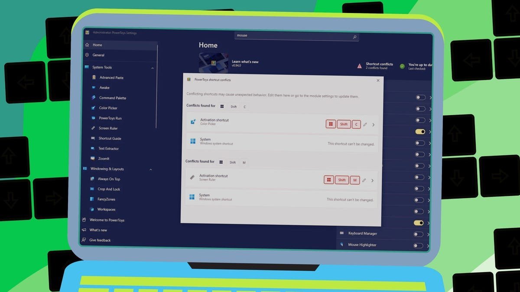Click the search magnifier icon
The width and height of the screenshot is (520, 292).
coord(354,37)
